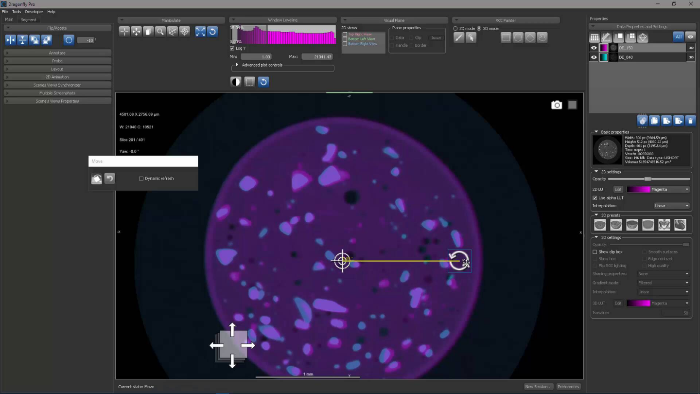Choose the circle ROI shape tool
The image size is (700, 394).
coord(518,37)
